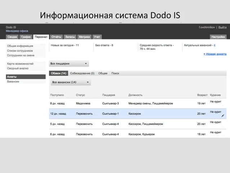Go to the Отчёты tab

[x=56, y=37]
